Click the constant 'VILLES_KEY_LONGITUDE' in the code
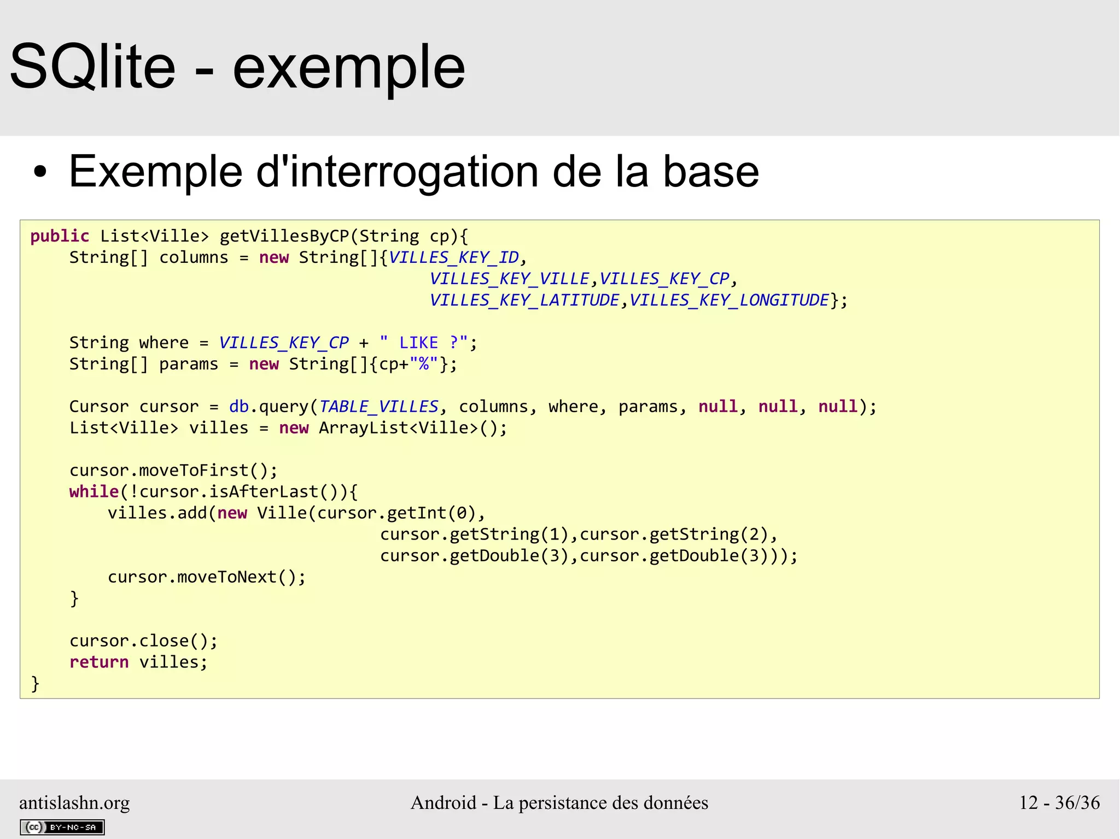The width and height of the screenshot is (1120, 839). [730, 300]
